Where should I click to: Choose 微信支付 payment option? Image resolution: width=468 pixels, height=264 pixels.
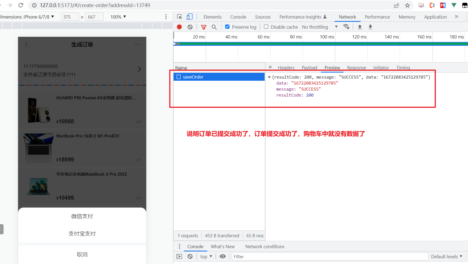82,216
